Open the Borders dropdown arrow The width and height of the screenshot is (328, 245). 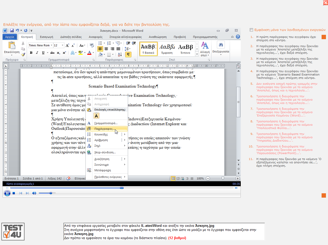[x=113, y=55]
